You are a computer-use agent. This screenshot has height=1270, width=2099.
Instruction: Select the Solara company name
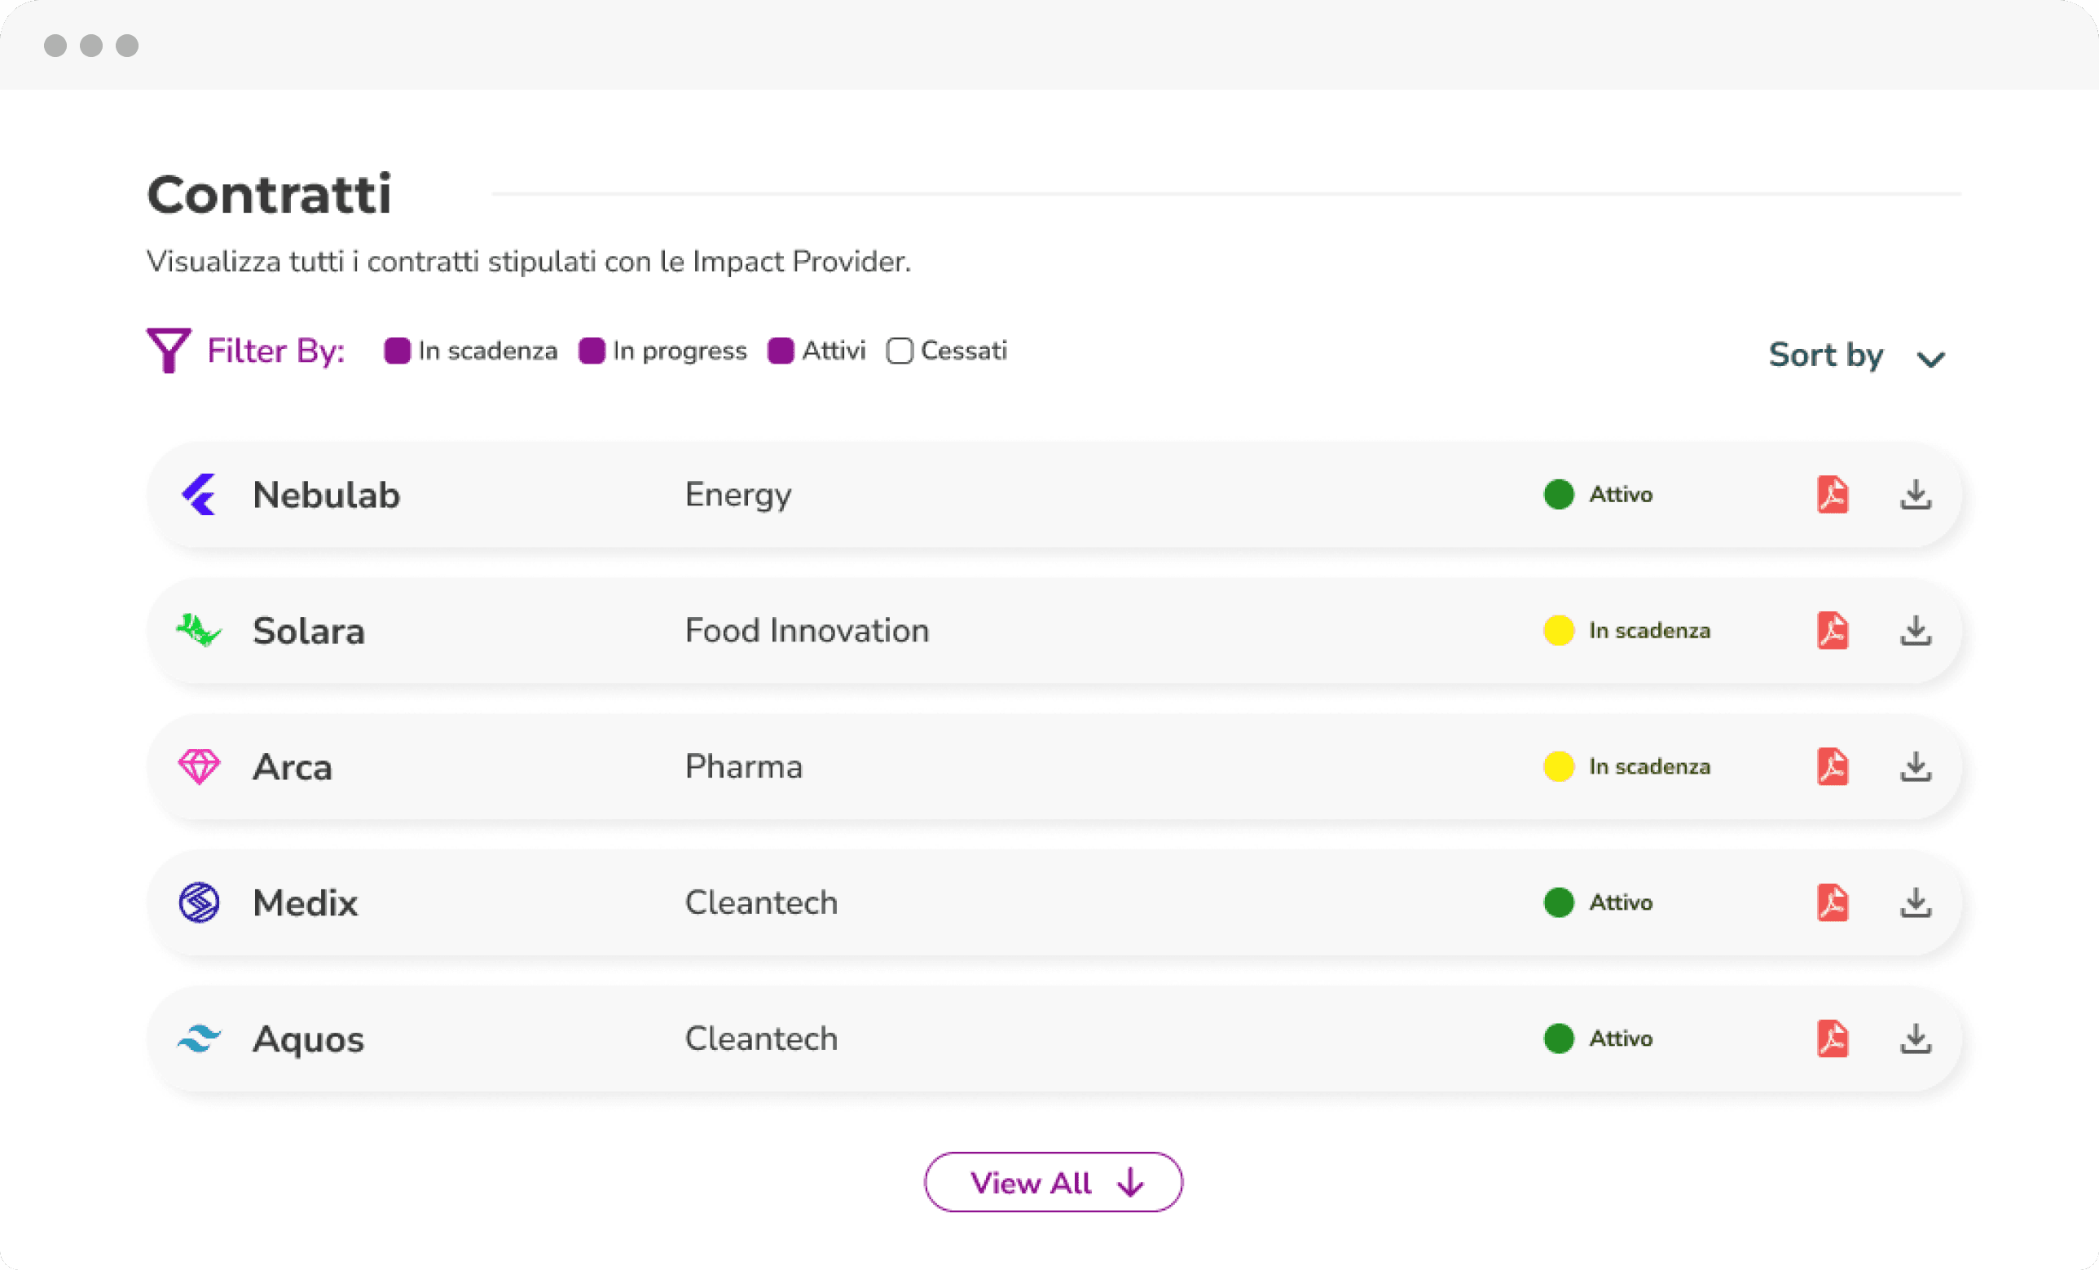pos(308,631)
